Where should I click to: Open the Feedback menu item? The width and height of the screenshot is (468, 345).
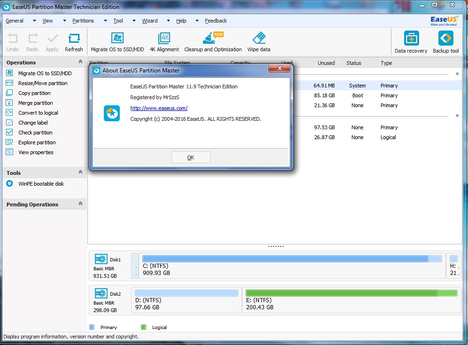pyautogui.click(x=216, y=21)
